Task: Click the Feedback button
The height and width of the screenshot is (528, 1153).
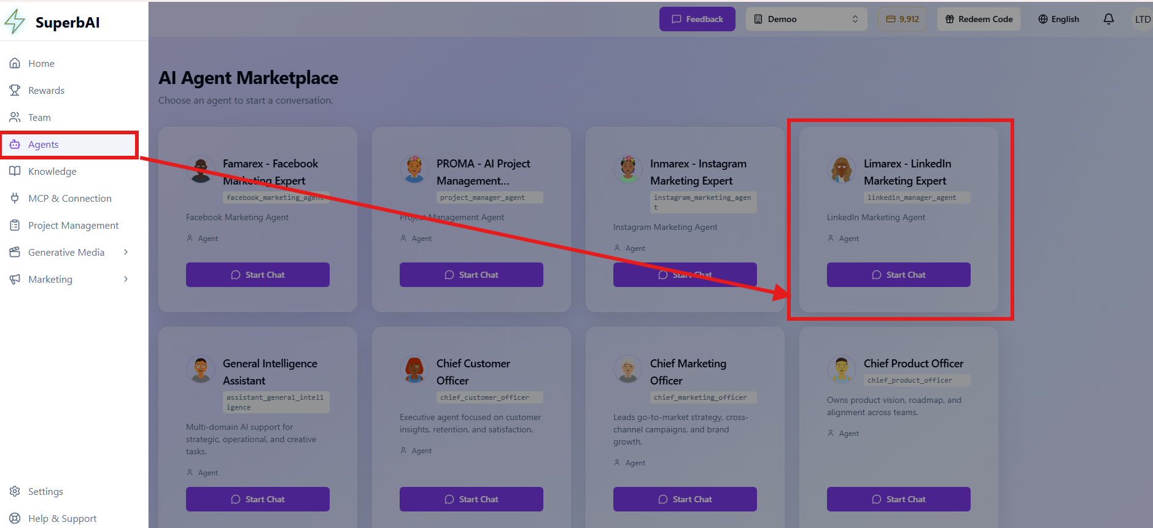Action: (x=697, y=19)
